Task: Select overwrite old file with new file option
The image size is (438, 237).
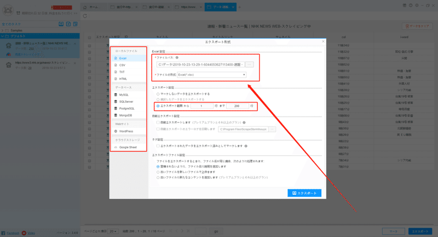Action: pyautogui.click(x=158, y=172)
